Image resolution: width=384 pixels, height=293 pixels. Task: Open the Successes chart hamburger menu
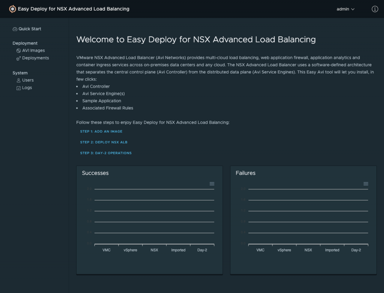(212, 184)
